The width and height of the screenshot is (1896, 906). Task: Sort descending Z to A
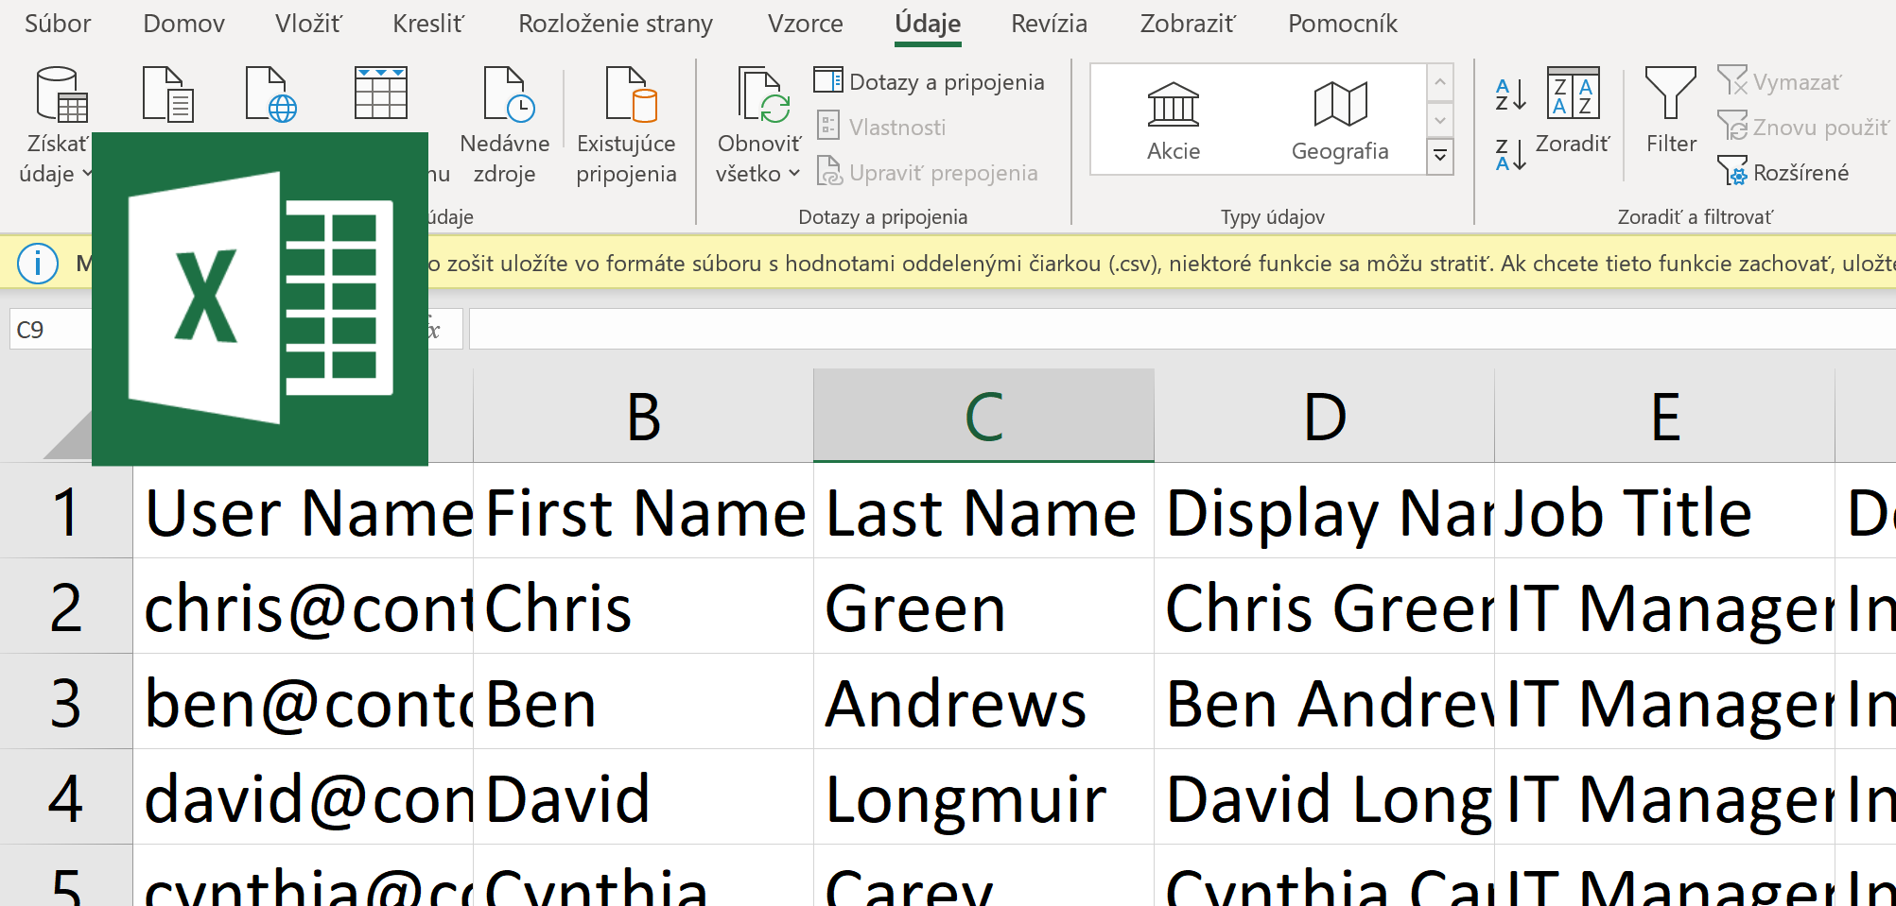click(1510, 154)
